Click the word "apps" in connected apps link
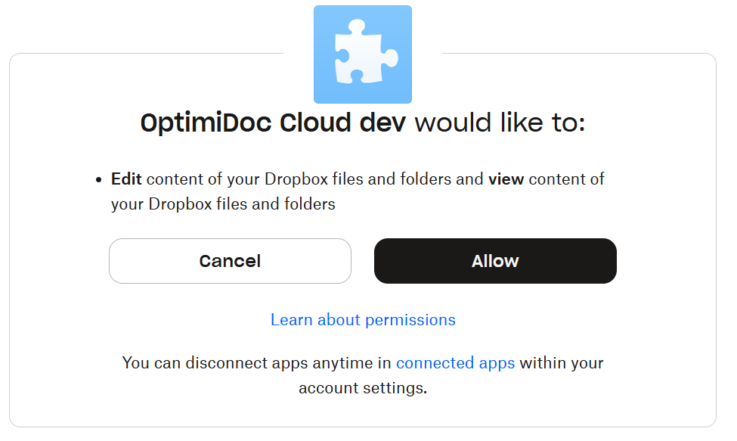The height and width of the screenshot is (441, 737). 496,363
